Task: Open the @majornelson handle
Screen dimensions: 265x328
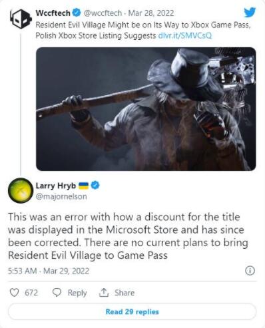Action: click(x=61, y=196)
